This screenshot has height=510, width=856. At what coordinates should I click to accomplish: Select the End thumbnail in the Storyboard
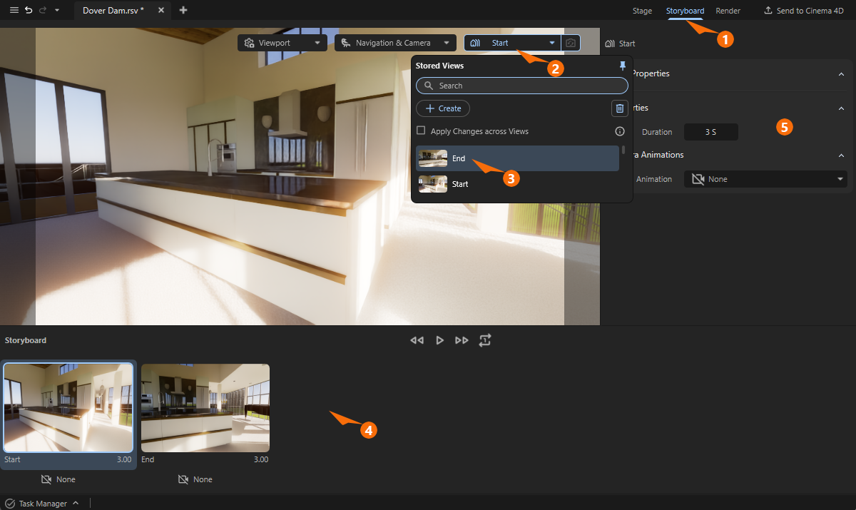click(x=205, y=408)
